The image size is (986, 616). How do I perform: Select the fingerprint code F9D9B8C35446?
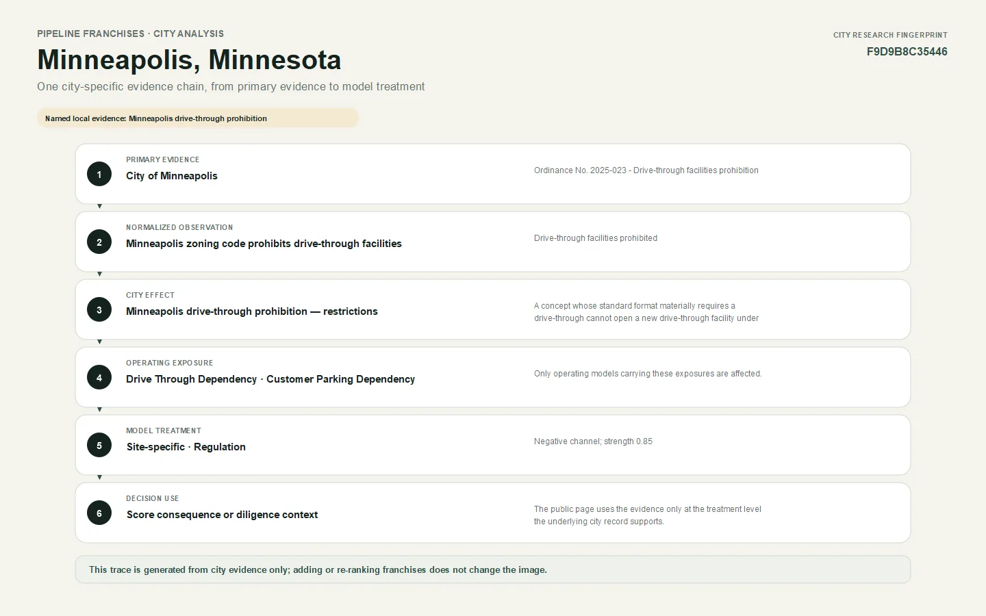[907, 52]
